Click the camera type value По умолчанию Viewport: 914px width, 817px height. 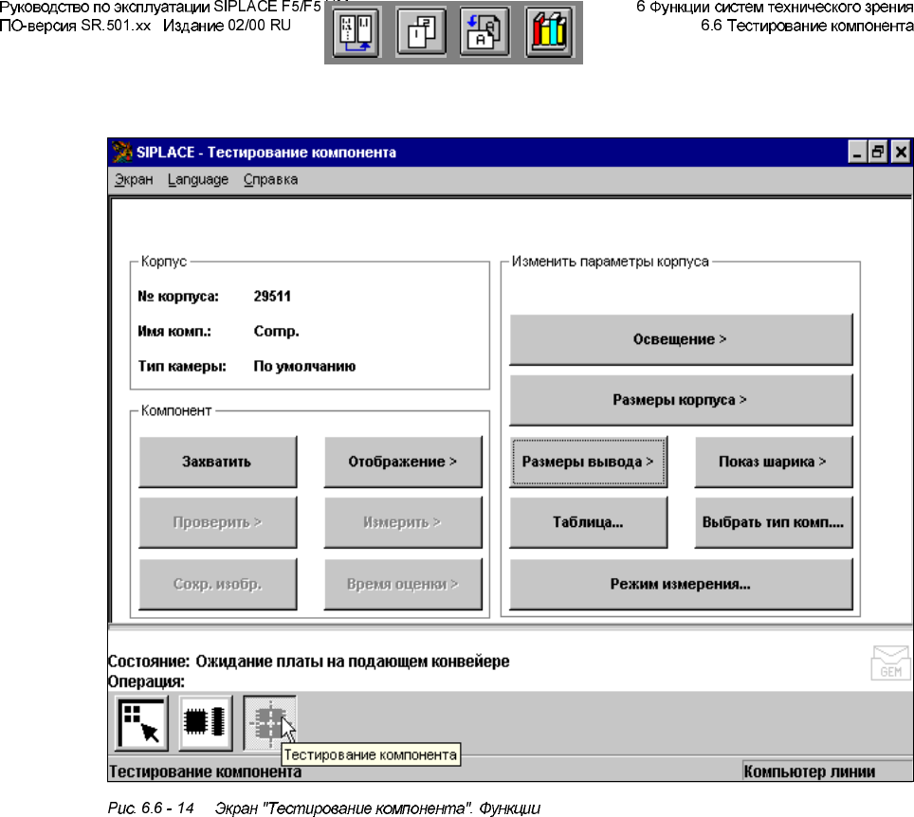point(304,367)
